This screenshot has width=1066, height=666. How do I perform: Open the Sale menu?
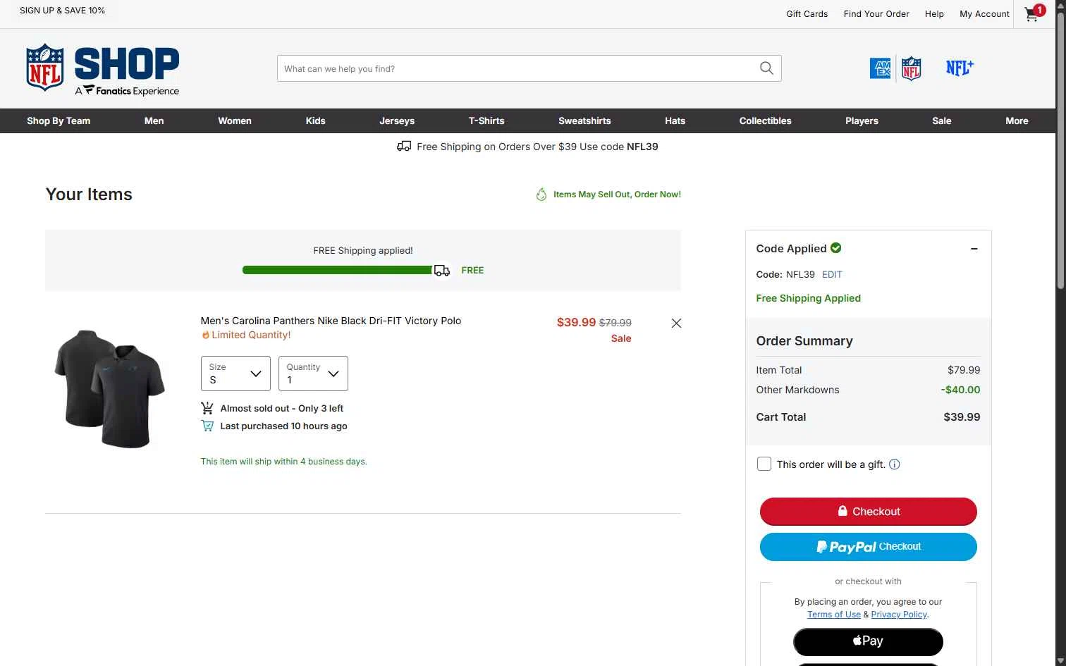(x=941, y=121)
